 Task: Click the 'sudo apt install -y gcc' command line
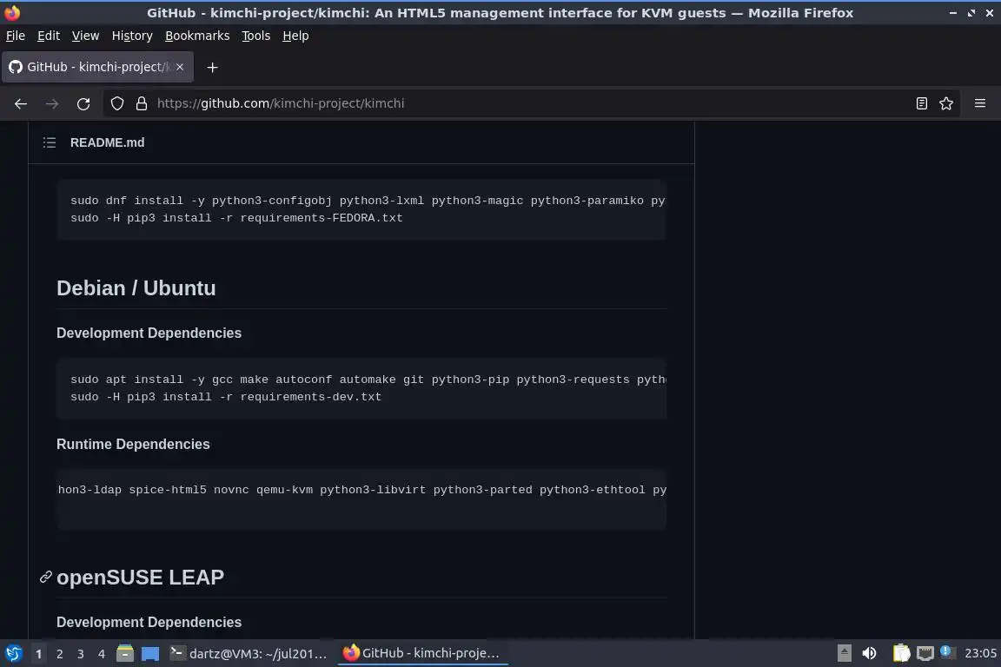368,380
